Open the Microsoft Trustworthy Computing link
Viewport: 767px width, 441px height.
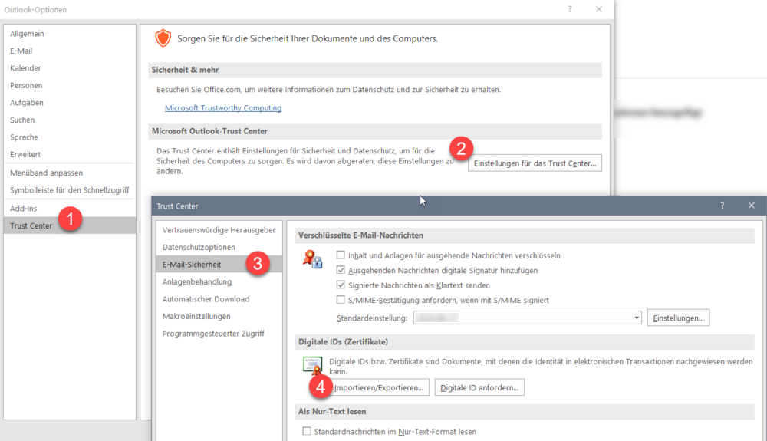[223, 108]
